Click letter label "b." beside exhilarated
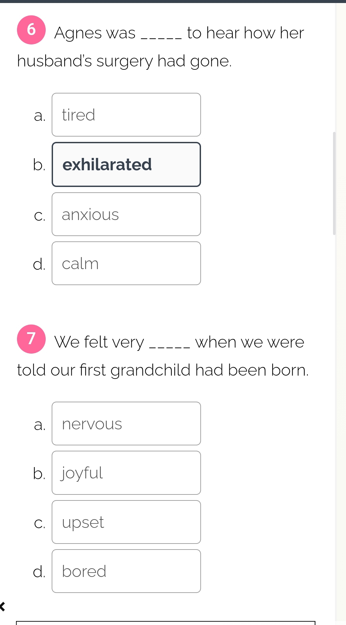 tap(39, 164)
